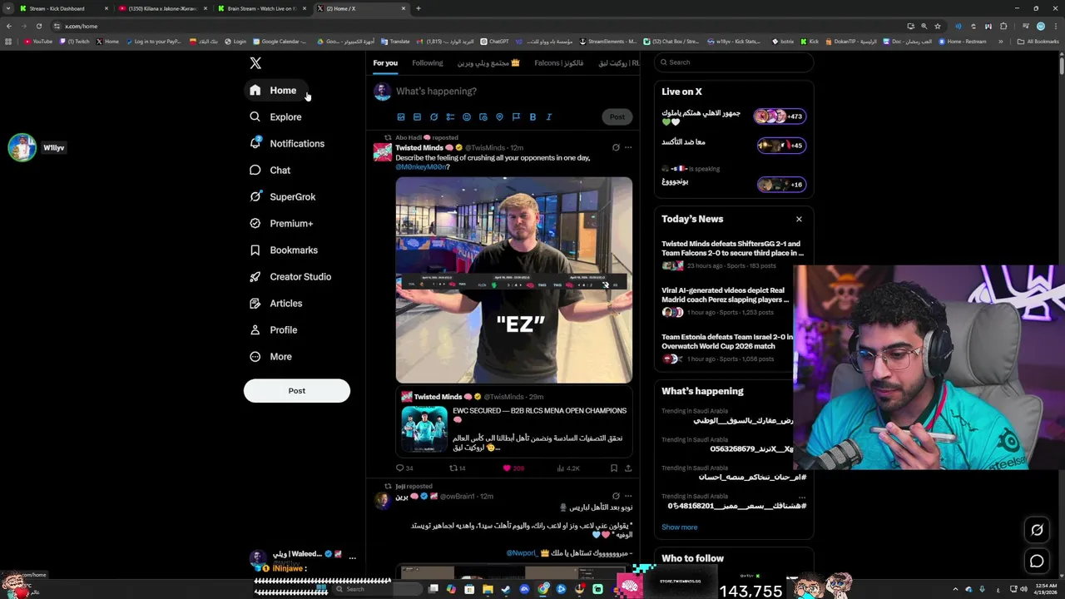
Task: Open the Explore page
Action: (276, 116)
